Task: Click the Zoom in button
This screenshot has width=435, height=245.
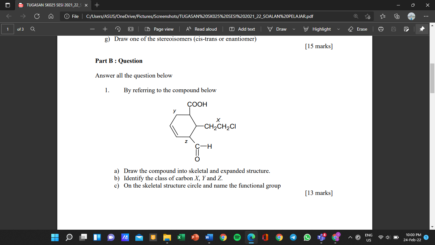Action: tap(105, 29)
